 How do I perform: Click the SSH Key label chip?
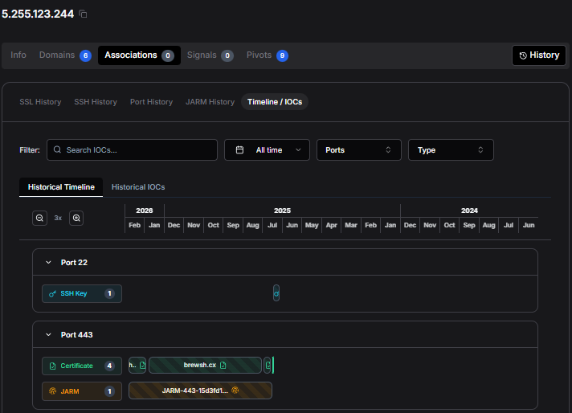pos(82,294)
